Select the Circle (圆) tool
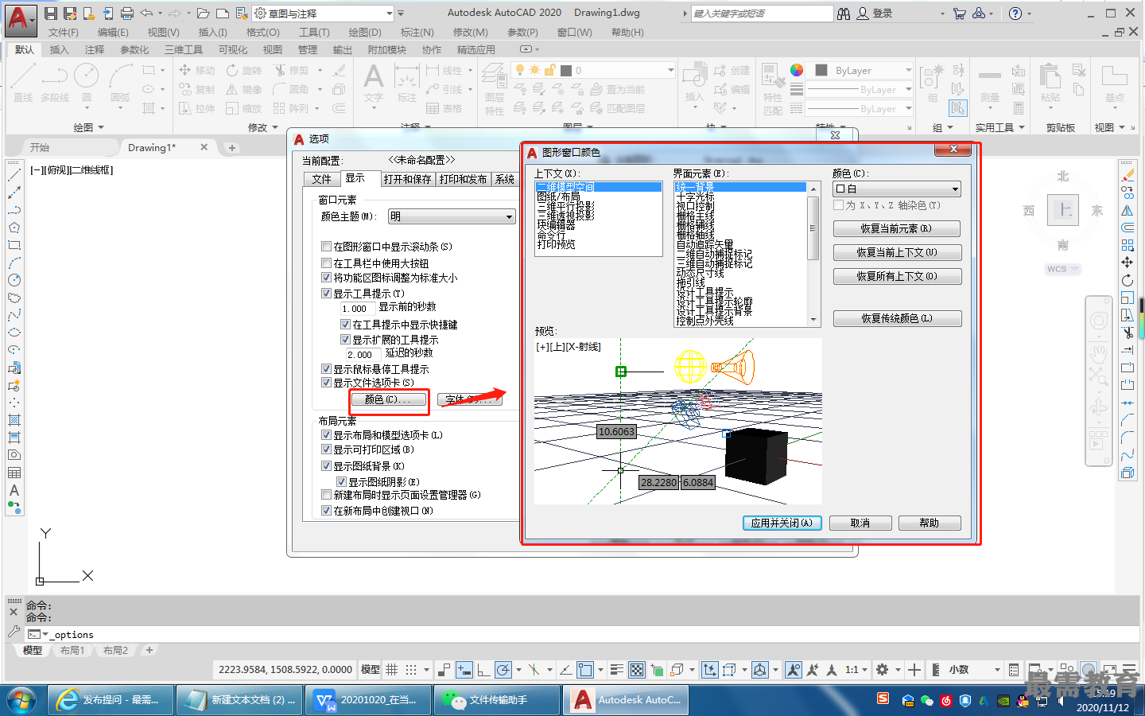Screen dimensions: 1145x716 (x=86, y=83)
